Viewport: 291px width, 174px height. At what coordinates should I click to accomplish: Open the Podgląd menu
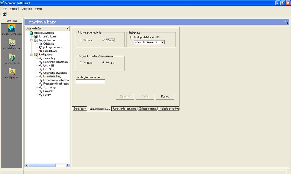pos(14,9)
